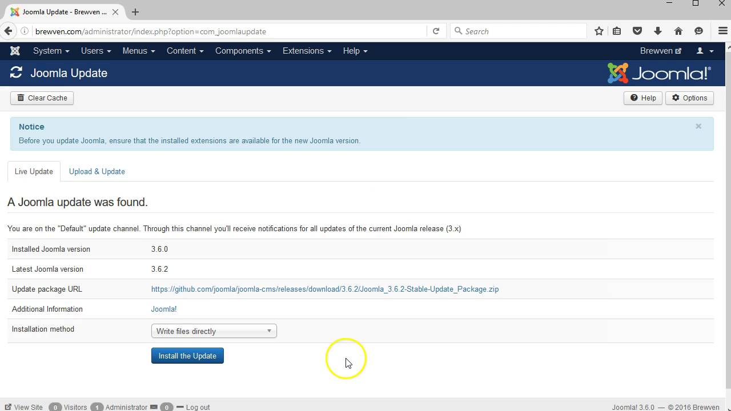Open the Content menu
The height and width of the screenshot is (411, 731).
[x=185, y=51]
